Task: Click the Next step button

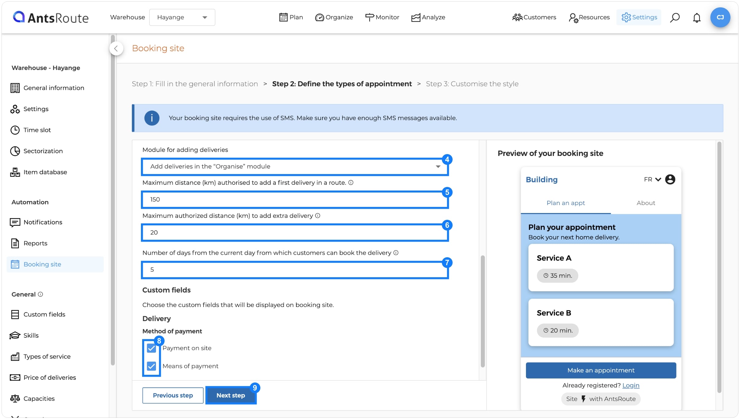Action: tap(231, 396)
